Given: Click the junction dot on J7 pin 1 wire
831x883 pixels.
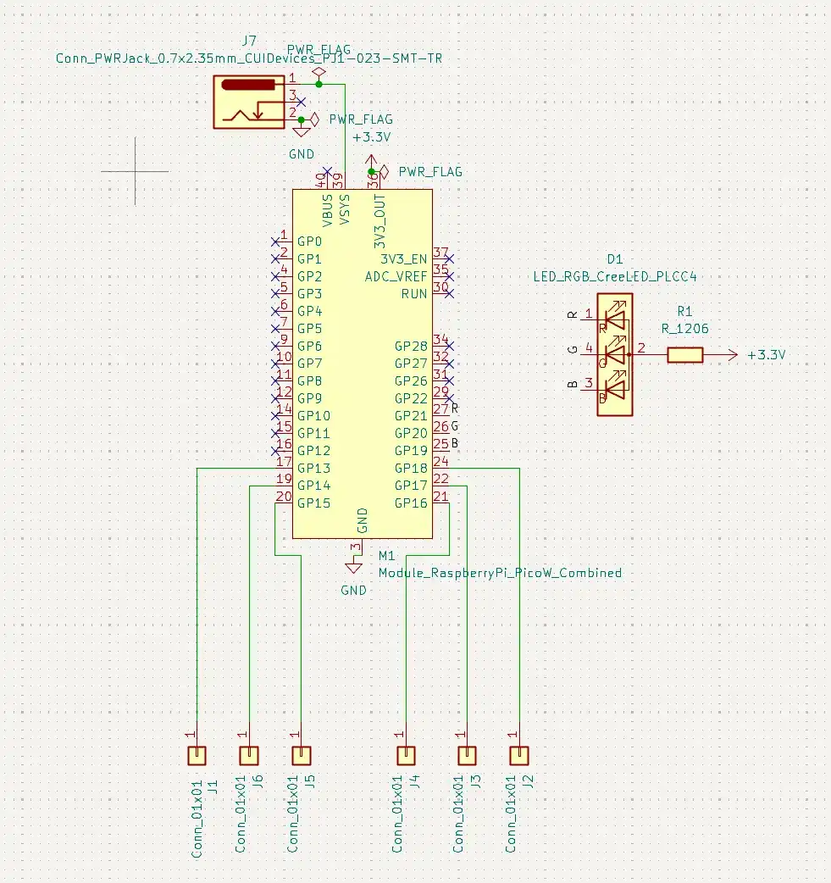Looking at the screenshot, I should point(319,85).
